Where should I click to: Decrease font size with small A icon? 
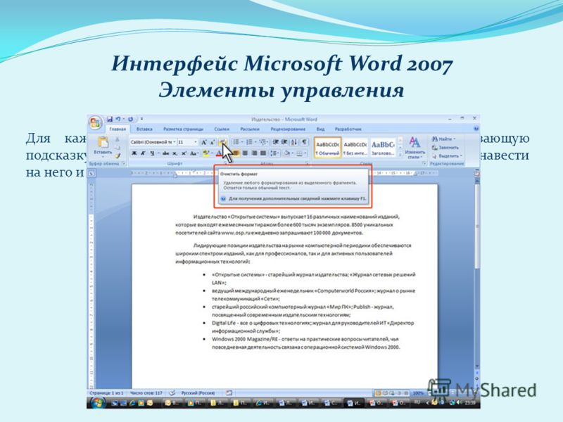point(213,142)
